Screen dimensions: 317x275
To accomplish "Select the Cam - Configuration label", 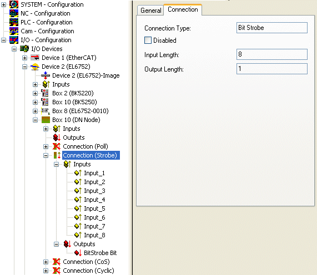I will [x=47, y=31].
